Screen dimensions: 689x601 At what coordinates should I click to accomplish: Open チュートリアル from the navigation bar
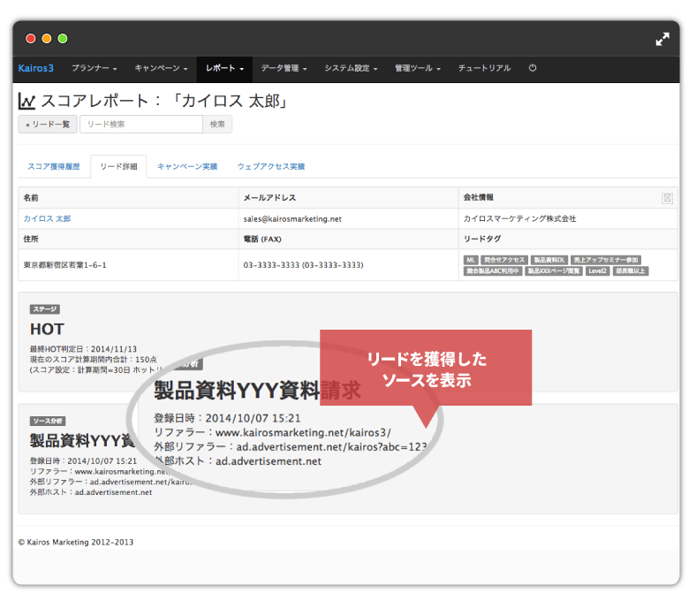[x=484, y=68]
